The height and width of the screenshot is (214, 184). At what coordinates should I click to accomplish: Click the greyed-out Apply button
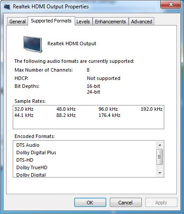coord(161,203)
